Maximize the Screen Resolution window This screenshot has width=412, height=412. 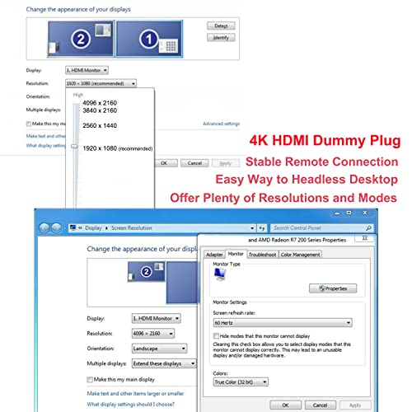pyautogui.click(x=349, y=213)
